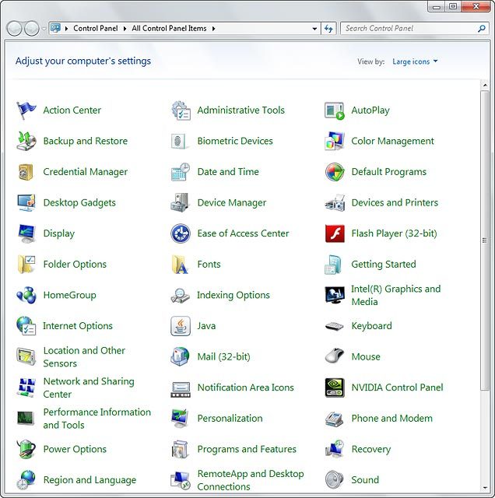Image resolution: width=495 pixels, height=498 pixels.
Task: Open the Action Center flag icon
Action: (26, 110)
